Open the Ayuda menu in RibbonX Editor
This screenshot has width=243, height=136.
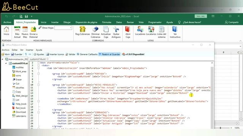[x=39, y=50]
